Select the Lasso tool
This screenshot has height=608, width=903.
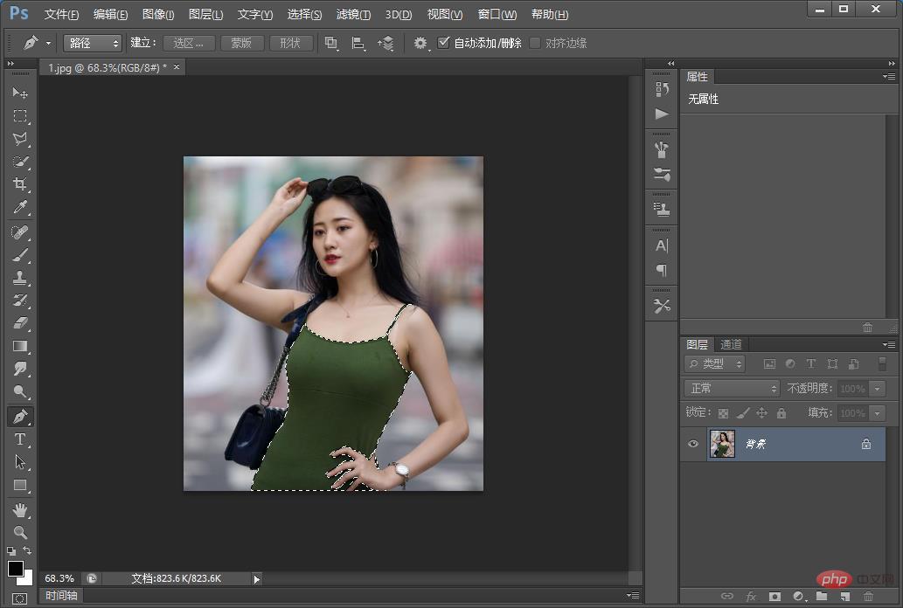20,139
